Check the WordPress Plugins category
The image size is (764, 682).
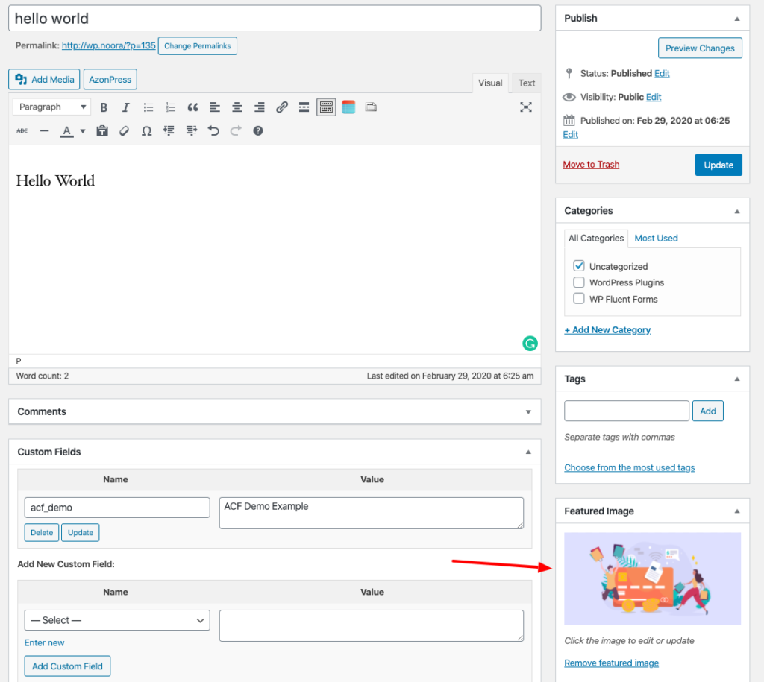pyautogui.click(x=579, y=282)
